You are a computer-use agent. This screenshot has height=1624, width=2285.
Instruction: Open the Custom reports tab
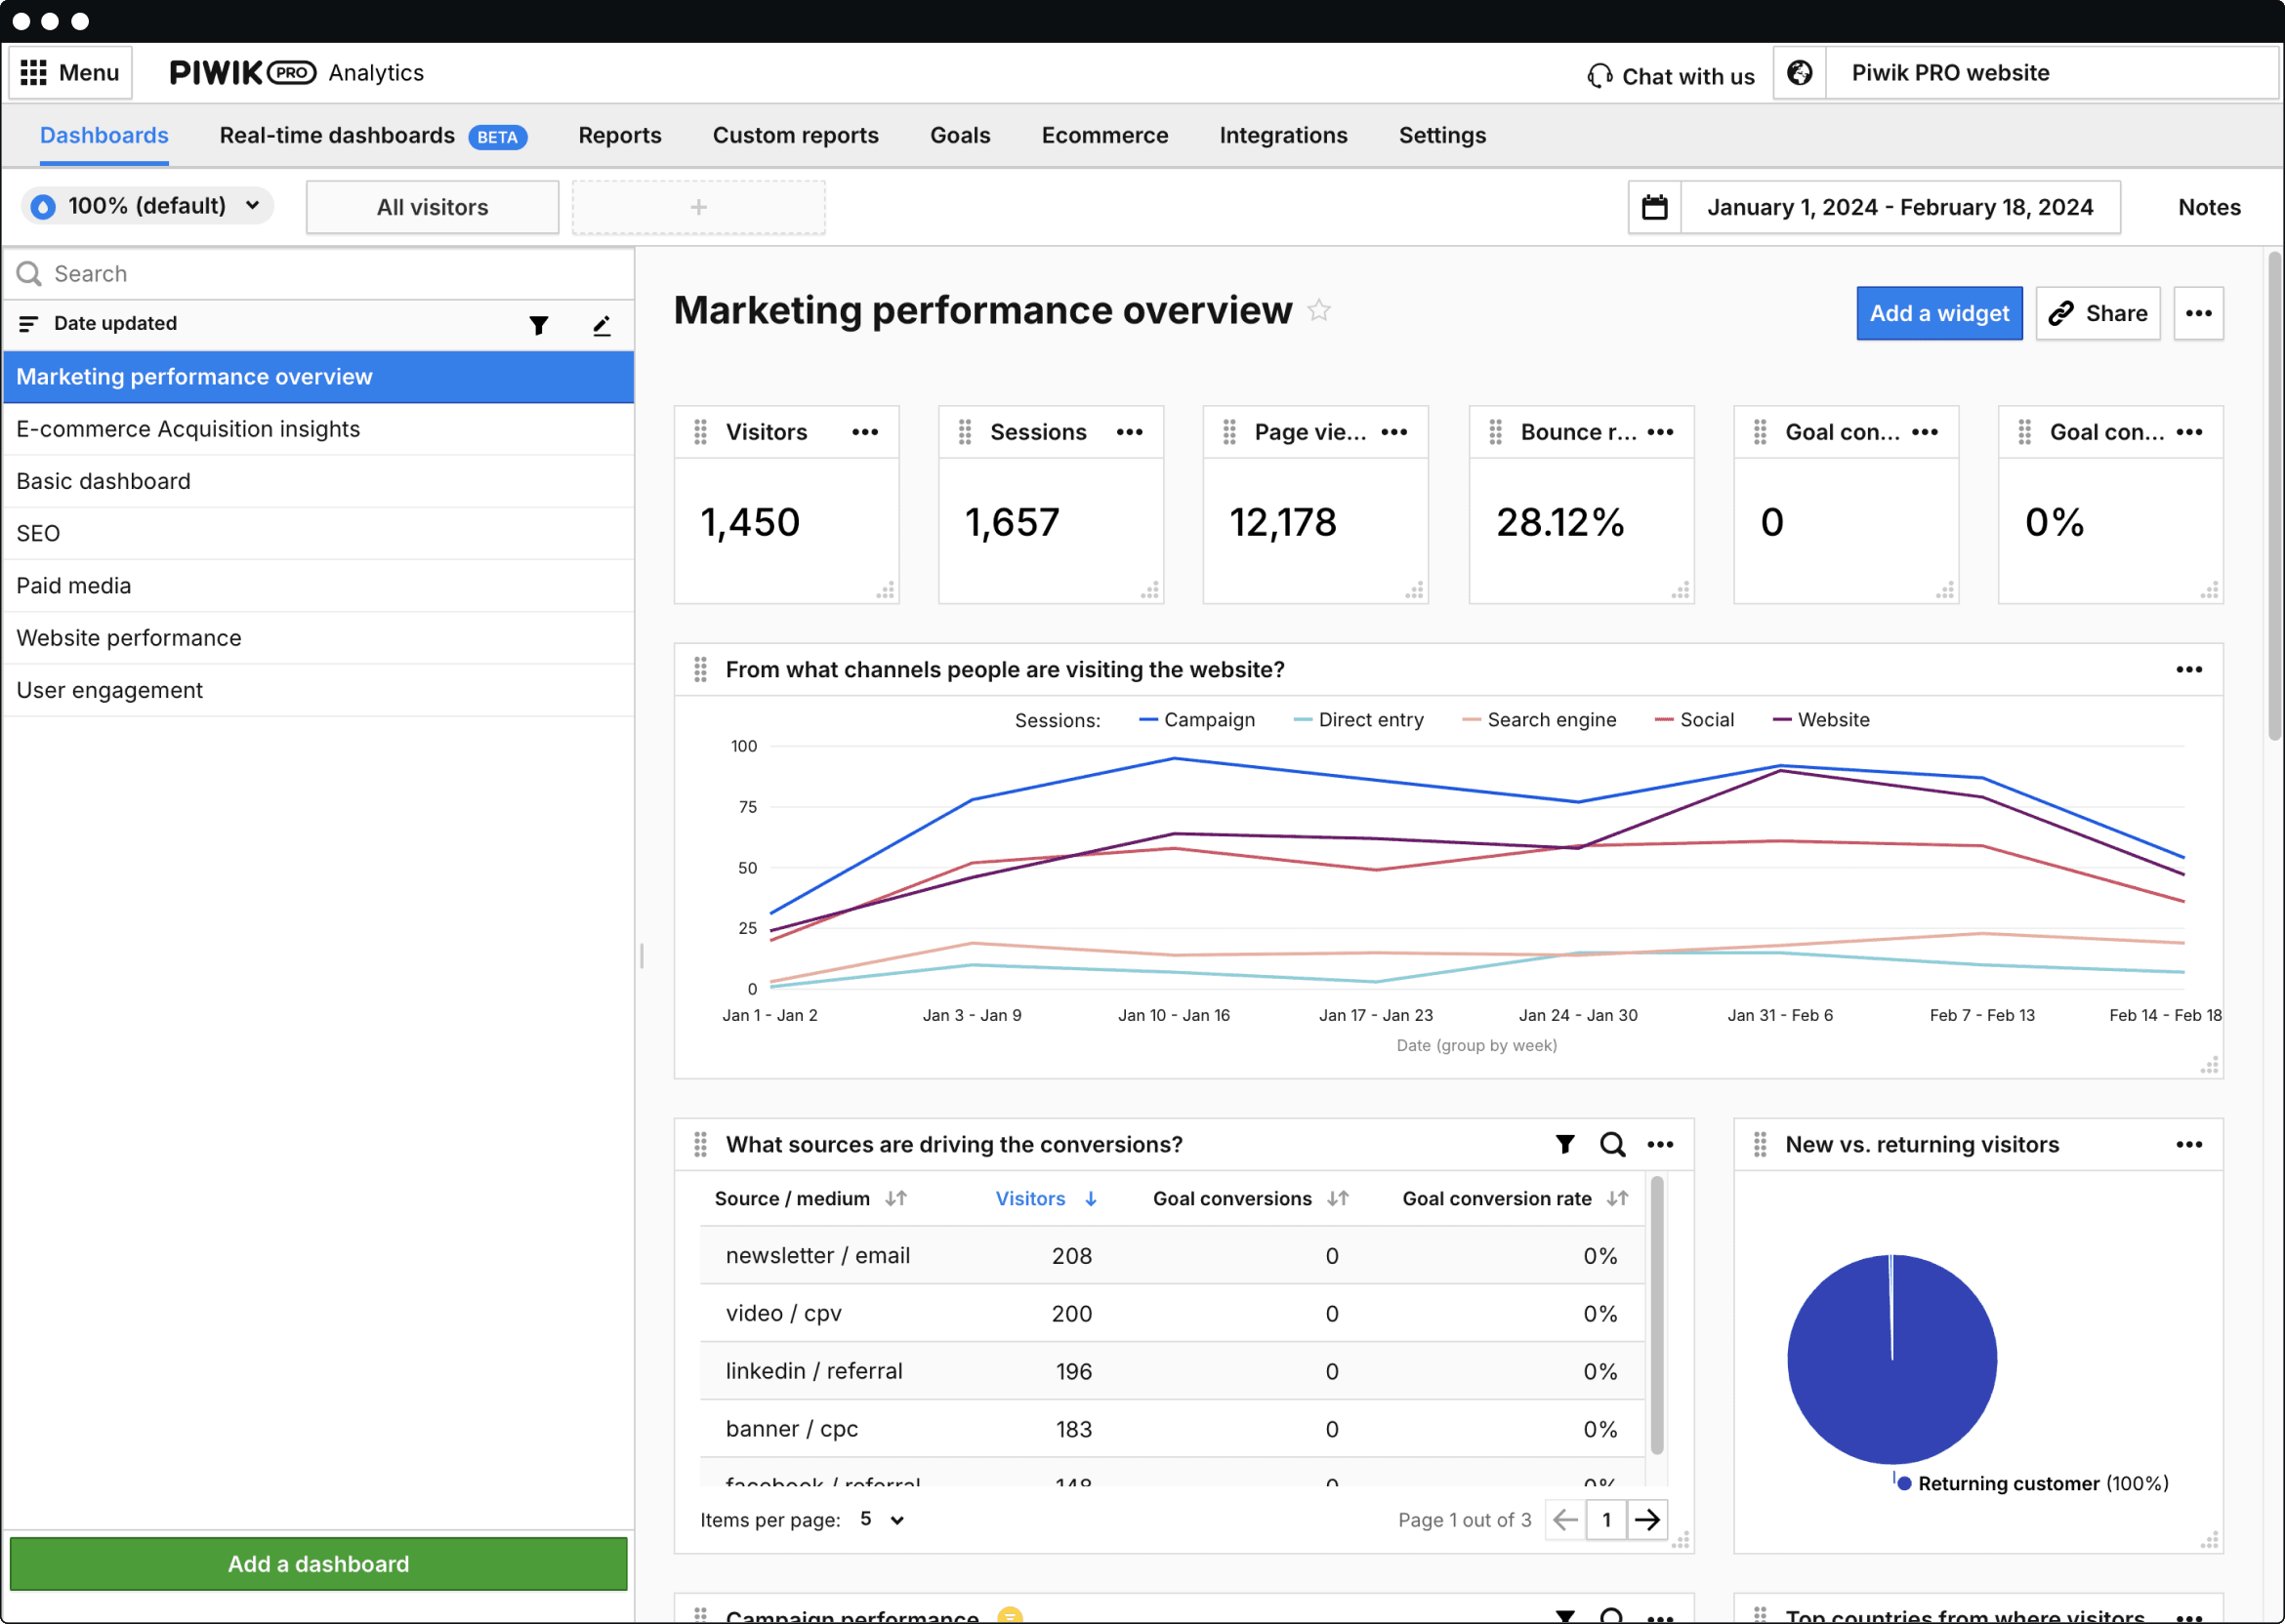click(795, 135)
